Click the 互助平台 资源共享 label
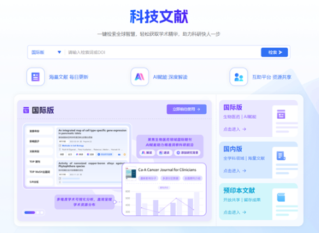The image size is (319, 233). [x=272, y=77]
